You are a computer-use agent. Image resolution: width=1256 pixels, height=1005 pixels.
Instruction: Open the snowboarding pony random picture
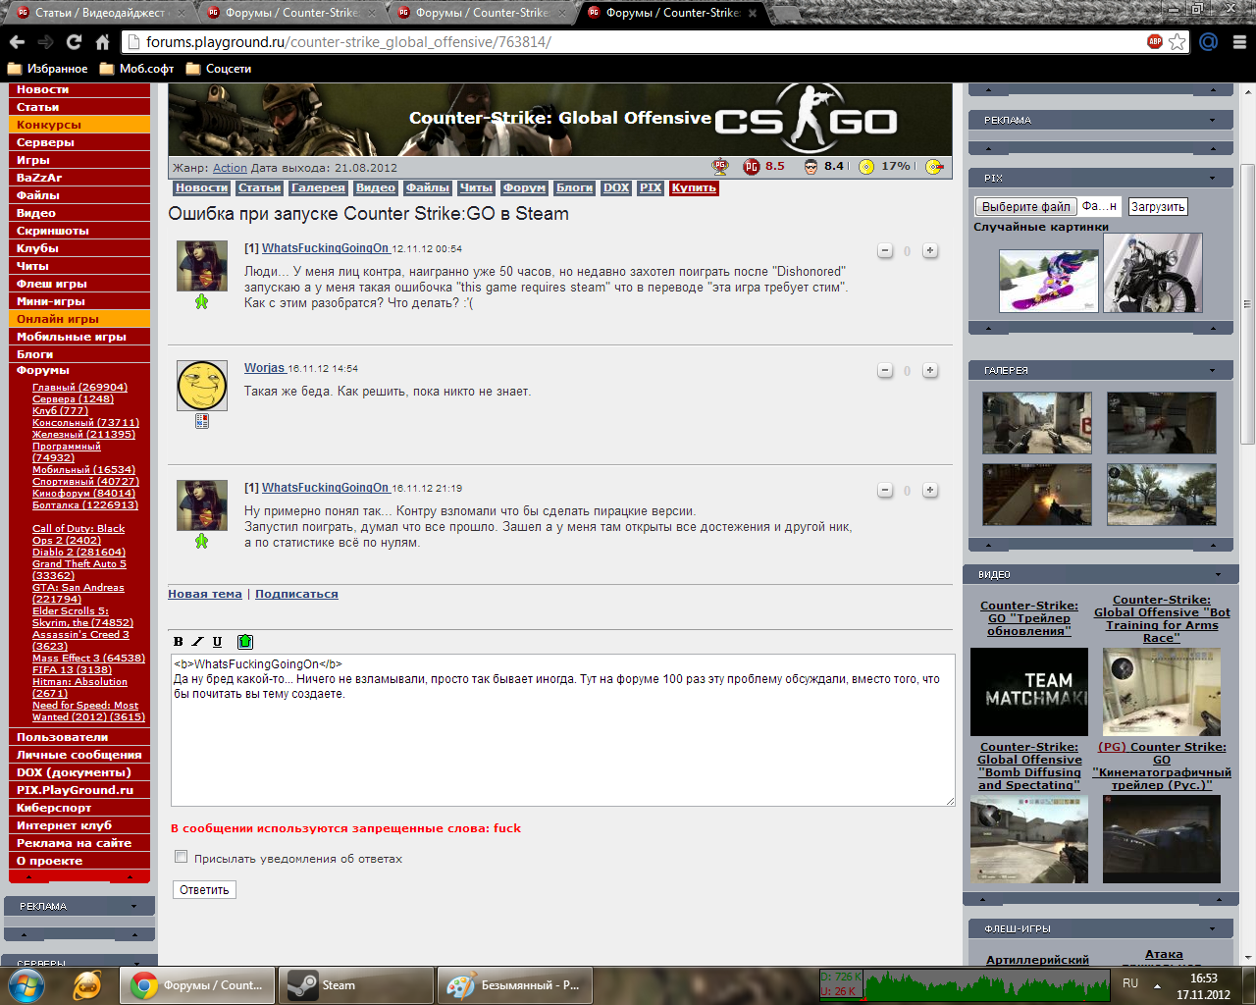[x=1048, y=281]
